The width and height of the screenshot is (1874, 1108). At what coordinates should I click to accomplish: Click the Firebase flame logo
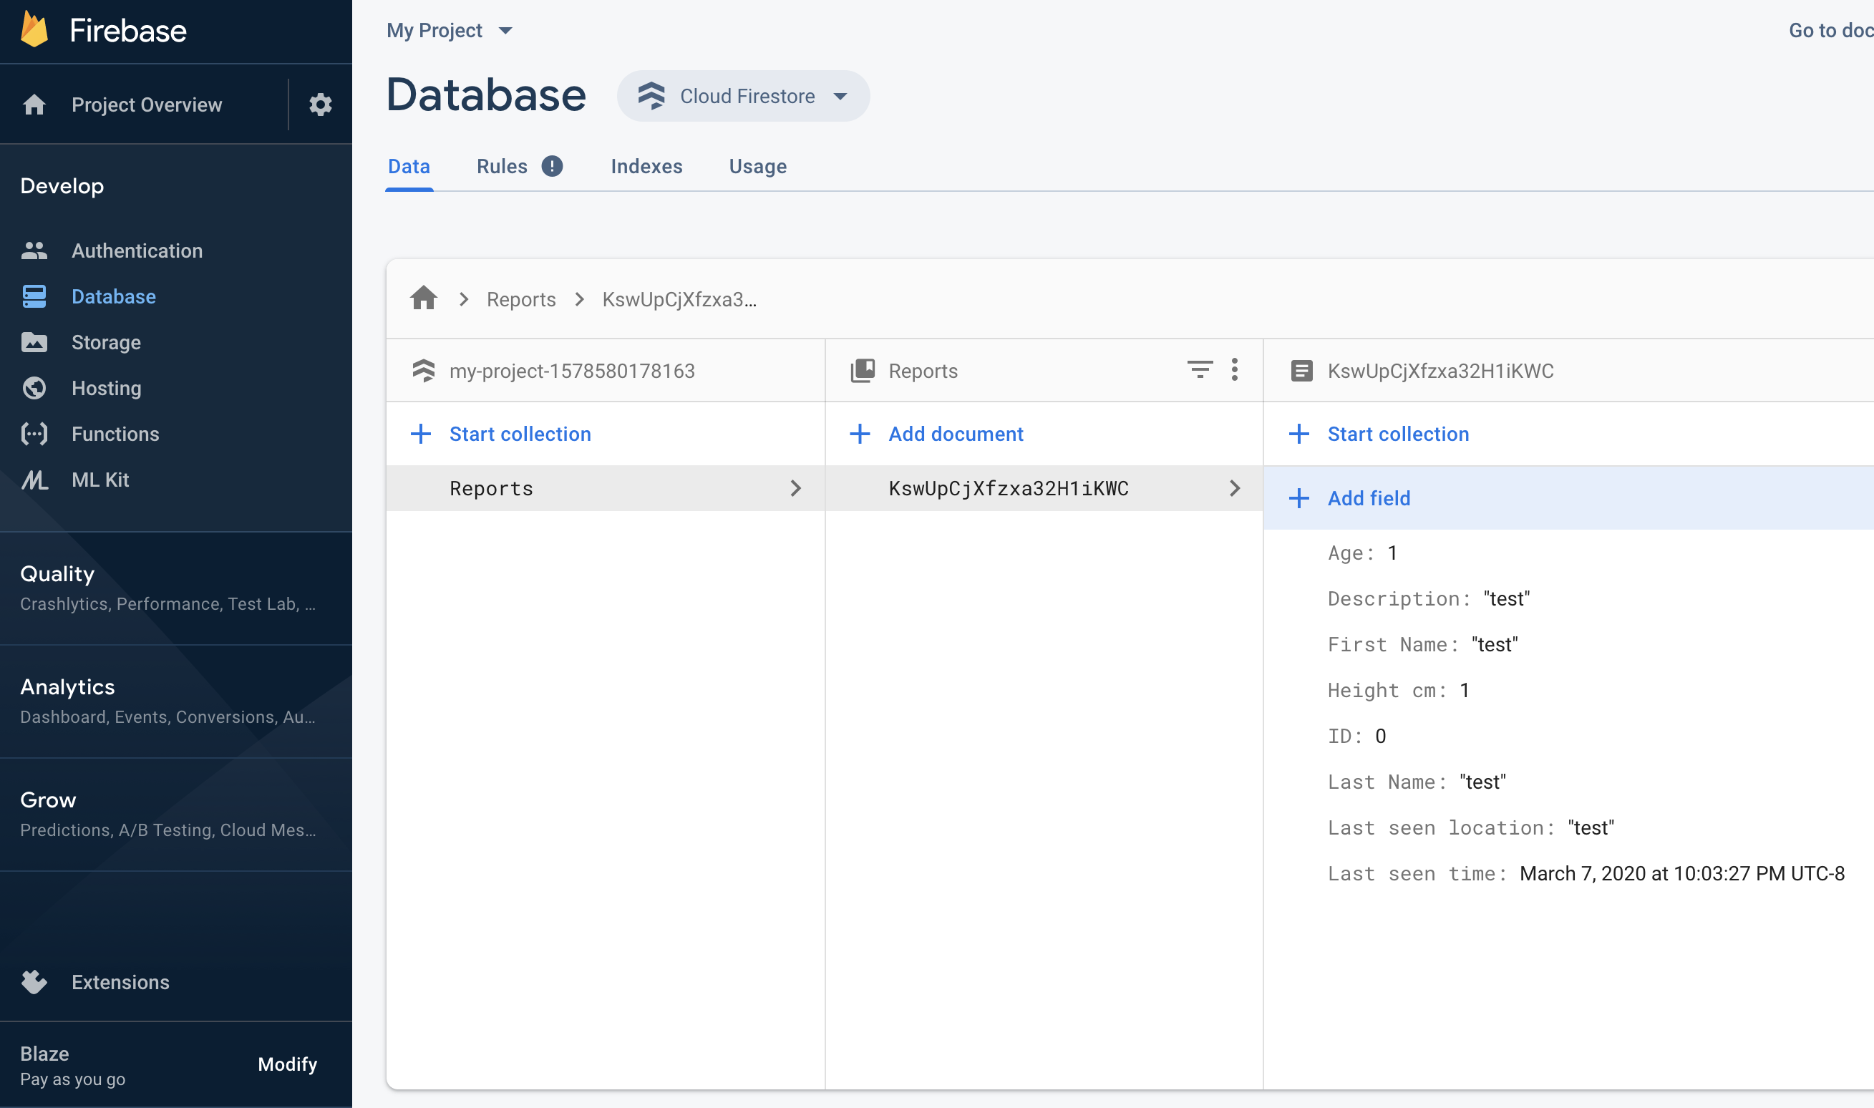coord(34,30)
